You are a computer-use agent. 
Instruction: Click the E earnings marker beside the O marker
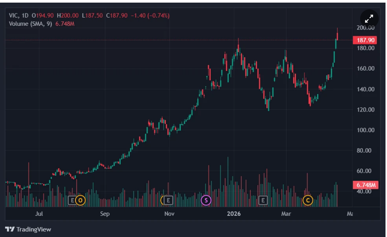click(72, 200)
